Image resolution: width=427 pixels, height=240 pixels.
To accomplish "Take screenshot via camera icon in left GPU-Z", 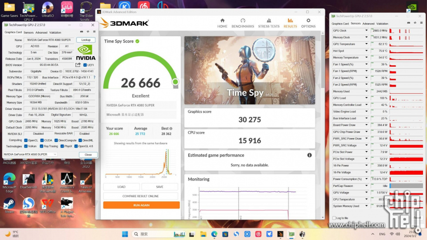I will 81,32.
